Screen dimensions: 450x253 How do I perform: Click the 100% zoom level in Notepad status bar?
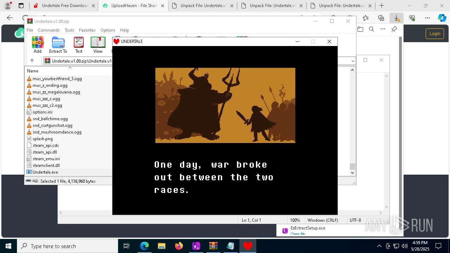point(295,220)
